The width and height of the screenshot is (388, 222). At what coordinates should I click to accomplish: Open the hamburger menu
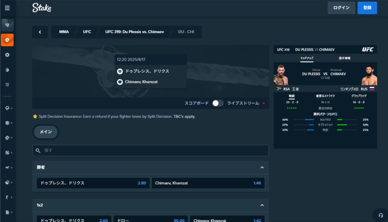[x=7, y=8]
